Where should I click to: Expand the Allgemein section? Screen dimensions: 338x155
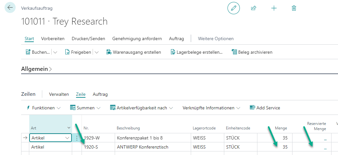click(36, 69)
